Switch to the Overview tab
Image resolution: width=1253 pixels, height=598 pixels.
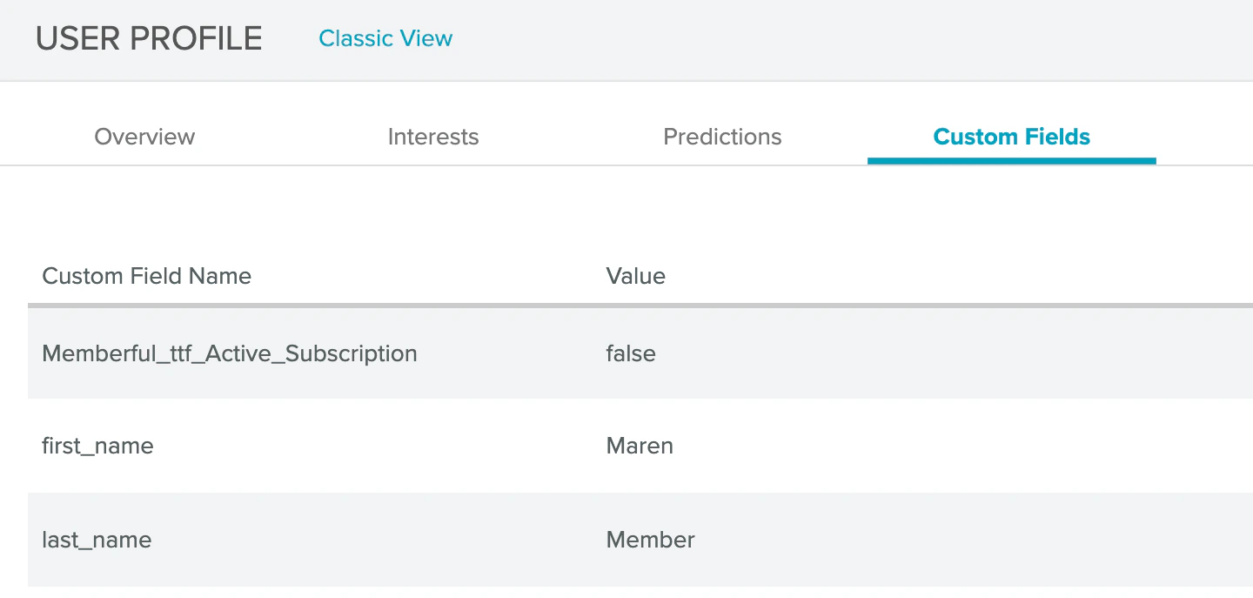144,137
